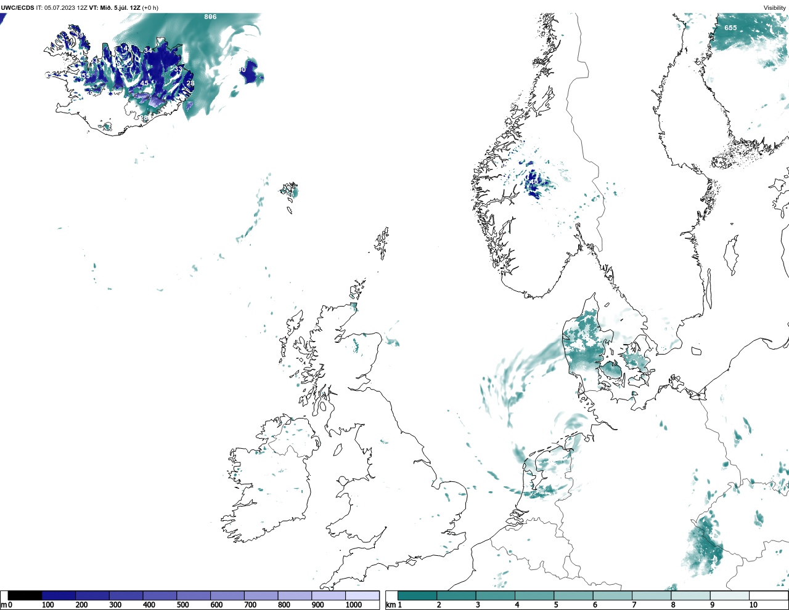
Task: Select the 900–1000 m legend swatch
Action: [328, 595]
